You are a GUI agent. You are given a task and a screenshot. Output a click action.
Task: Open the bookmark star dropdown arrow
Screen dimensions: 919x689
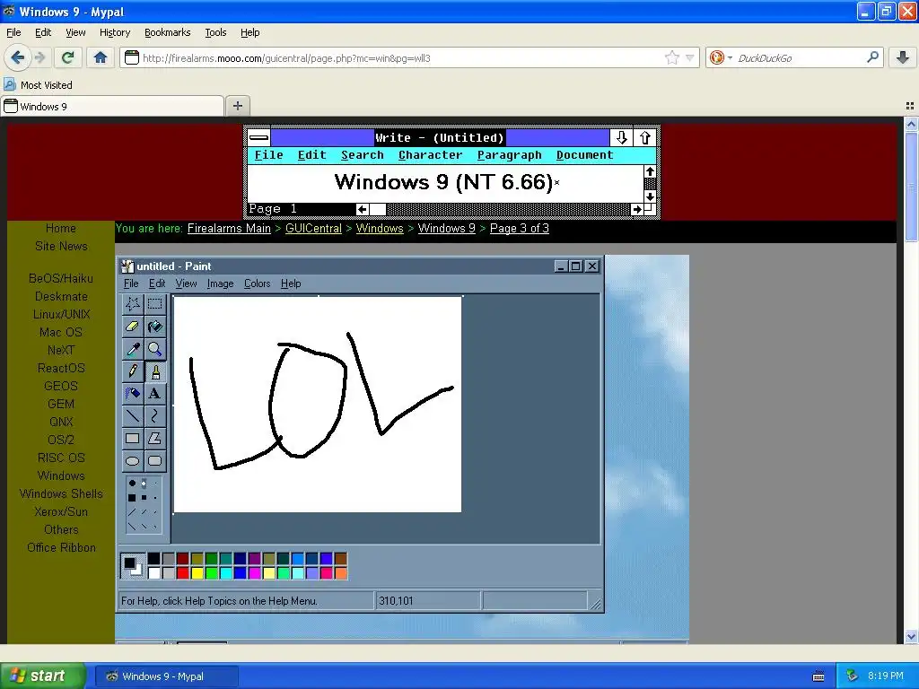click(690, 57)
